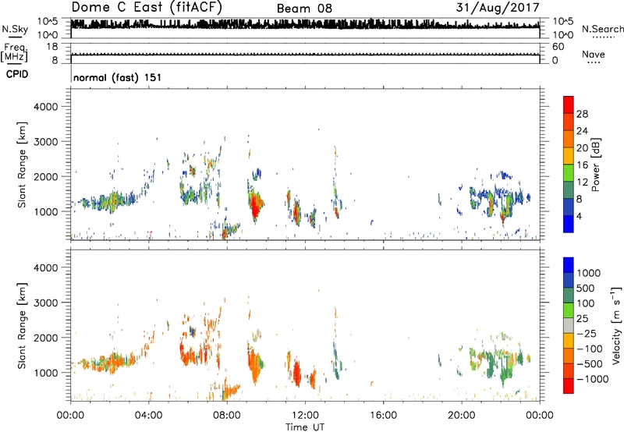Click the 'Power [dB]' colorbar label
Screen dimensions: 624x432
[595, 165]
